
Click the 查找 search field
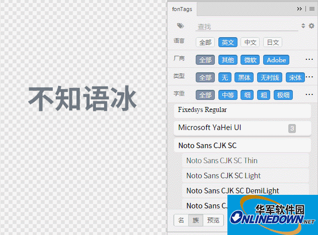tap(247, 27)
